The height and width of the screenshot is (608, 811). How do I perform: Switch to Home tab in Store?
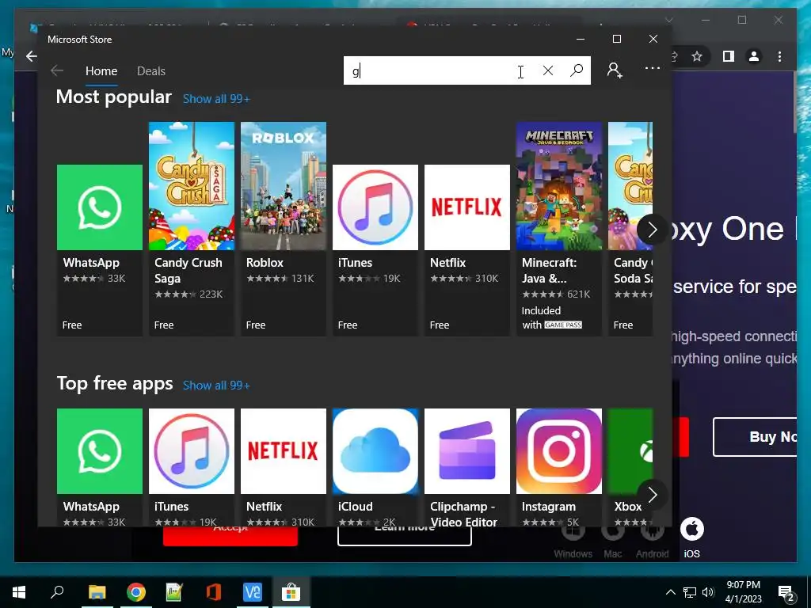click(x=101, y=70)
